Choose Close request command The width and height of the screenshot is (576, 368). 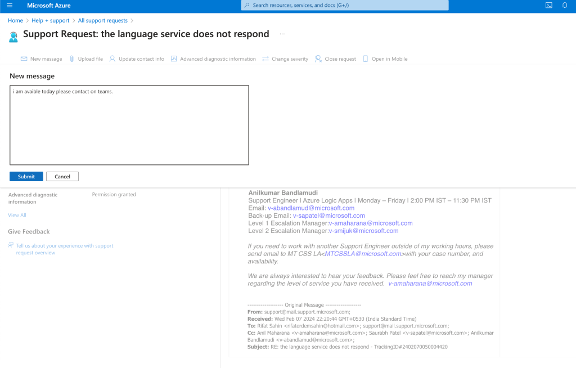pyautogui.click(x=335, y=59)
